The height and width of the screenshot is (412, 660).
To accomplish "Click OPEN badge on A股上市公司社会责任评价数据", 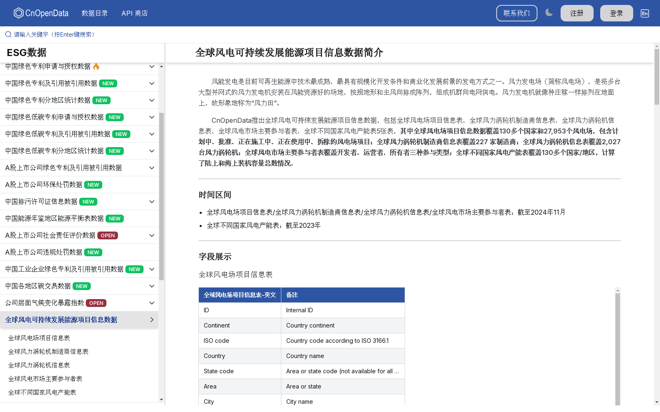I will click(108, 235).
